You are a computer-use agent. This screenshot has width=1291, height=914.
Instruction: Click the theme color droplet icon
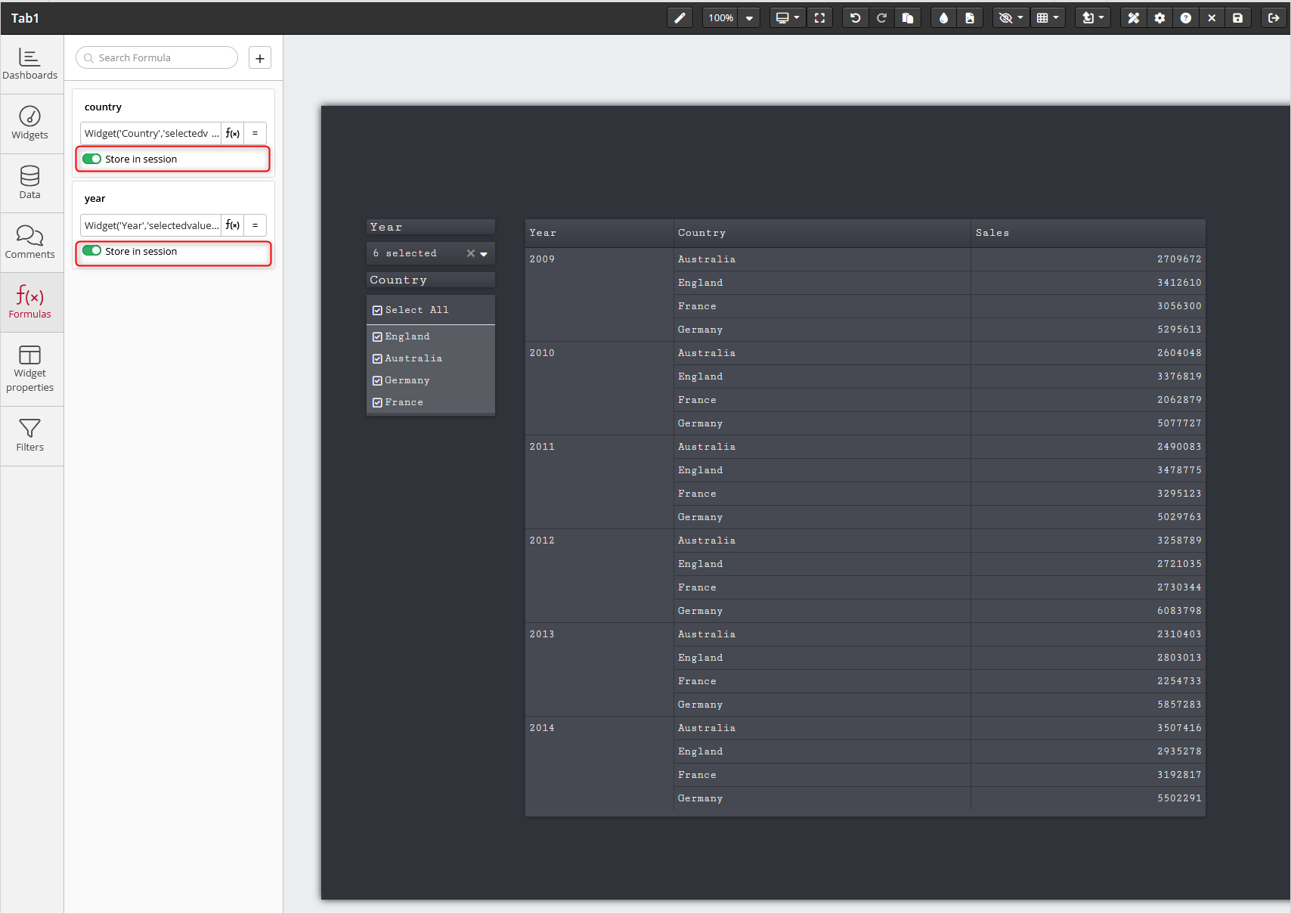pyautogui.click(x=943, y=18)
